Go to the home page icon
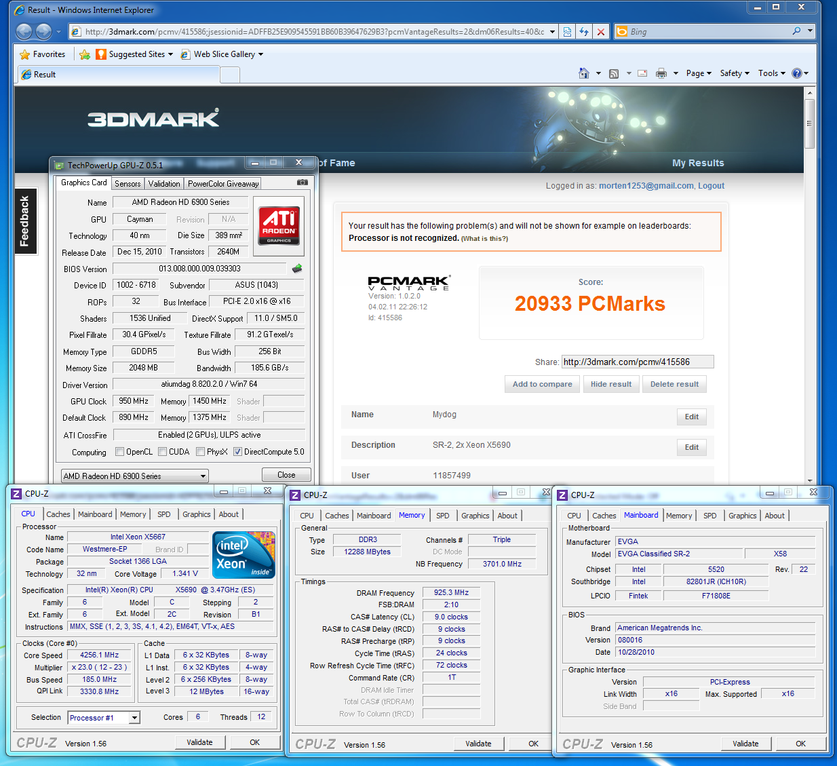 coord(583,73)
